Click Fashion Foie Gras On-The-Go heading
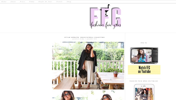The width and height of the screenshot is (176, 100). (x=144, y=81)
